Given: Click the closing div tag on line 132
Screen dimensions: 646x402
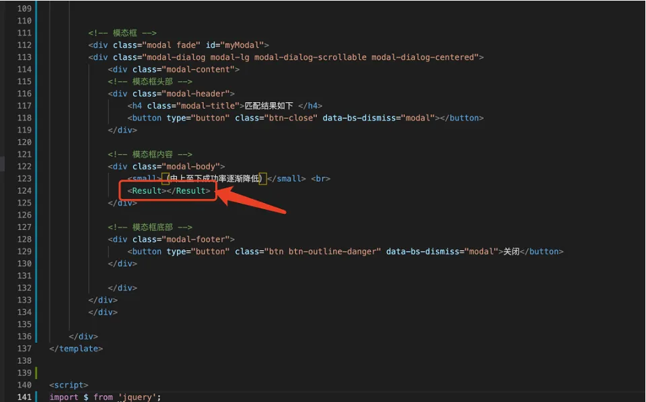Looking at the screenshot, I should (122, 288).
